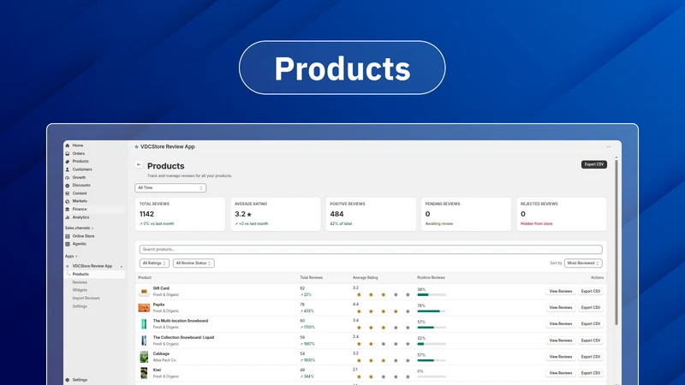
Task: Open the Reviews submenu item
Action: (80, 282)
